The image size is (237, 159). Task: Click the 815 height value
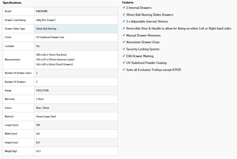click(38, 143)
